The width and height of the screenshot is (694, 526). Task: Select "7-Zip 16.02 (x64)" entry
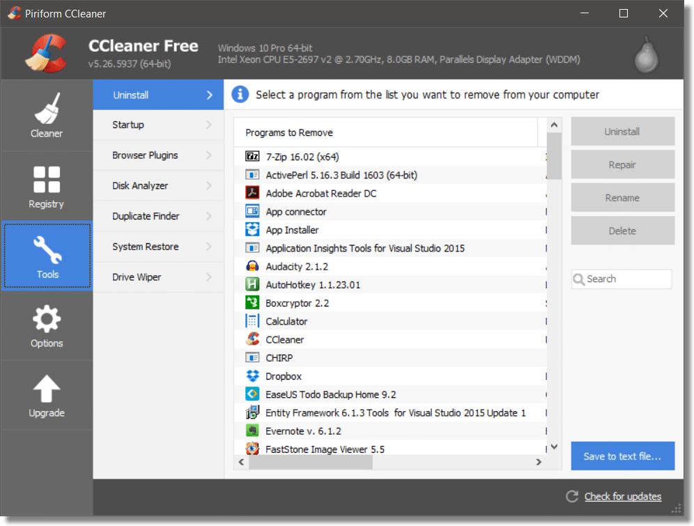click(390, 157)
